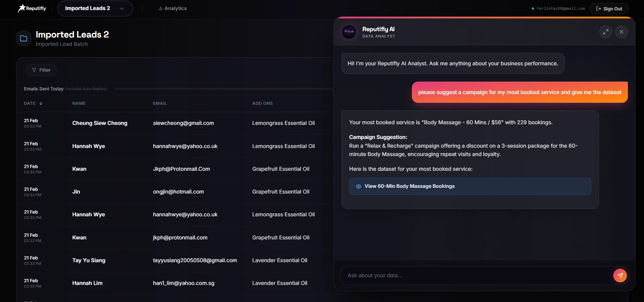644x302 pixels.
Task: Click email tayyusiang20050508@gmail.com
Action: [195, 260]
